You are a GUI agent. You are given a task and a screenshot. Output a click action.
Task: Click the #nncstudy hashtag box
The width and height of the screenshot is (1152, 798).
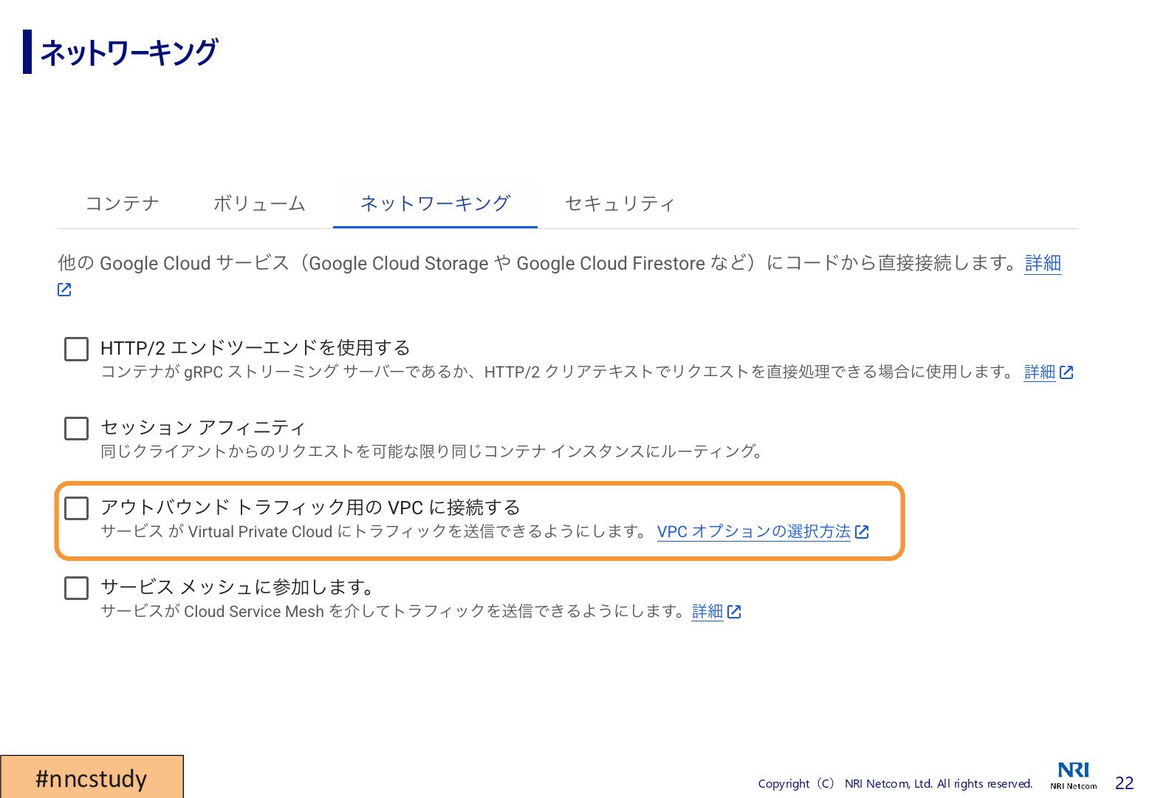(92, 777)
